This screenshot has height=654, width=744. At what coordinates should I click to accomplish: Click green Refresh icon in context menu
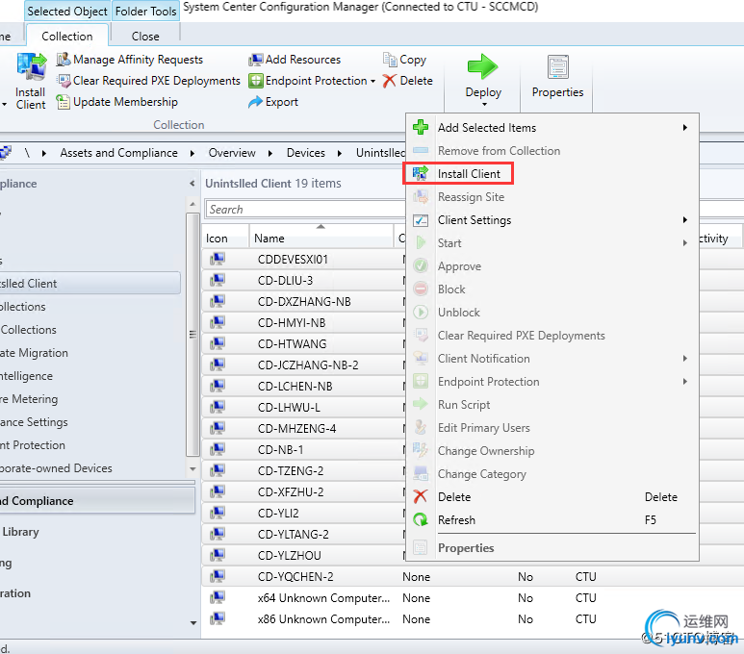tap(421, 519)
